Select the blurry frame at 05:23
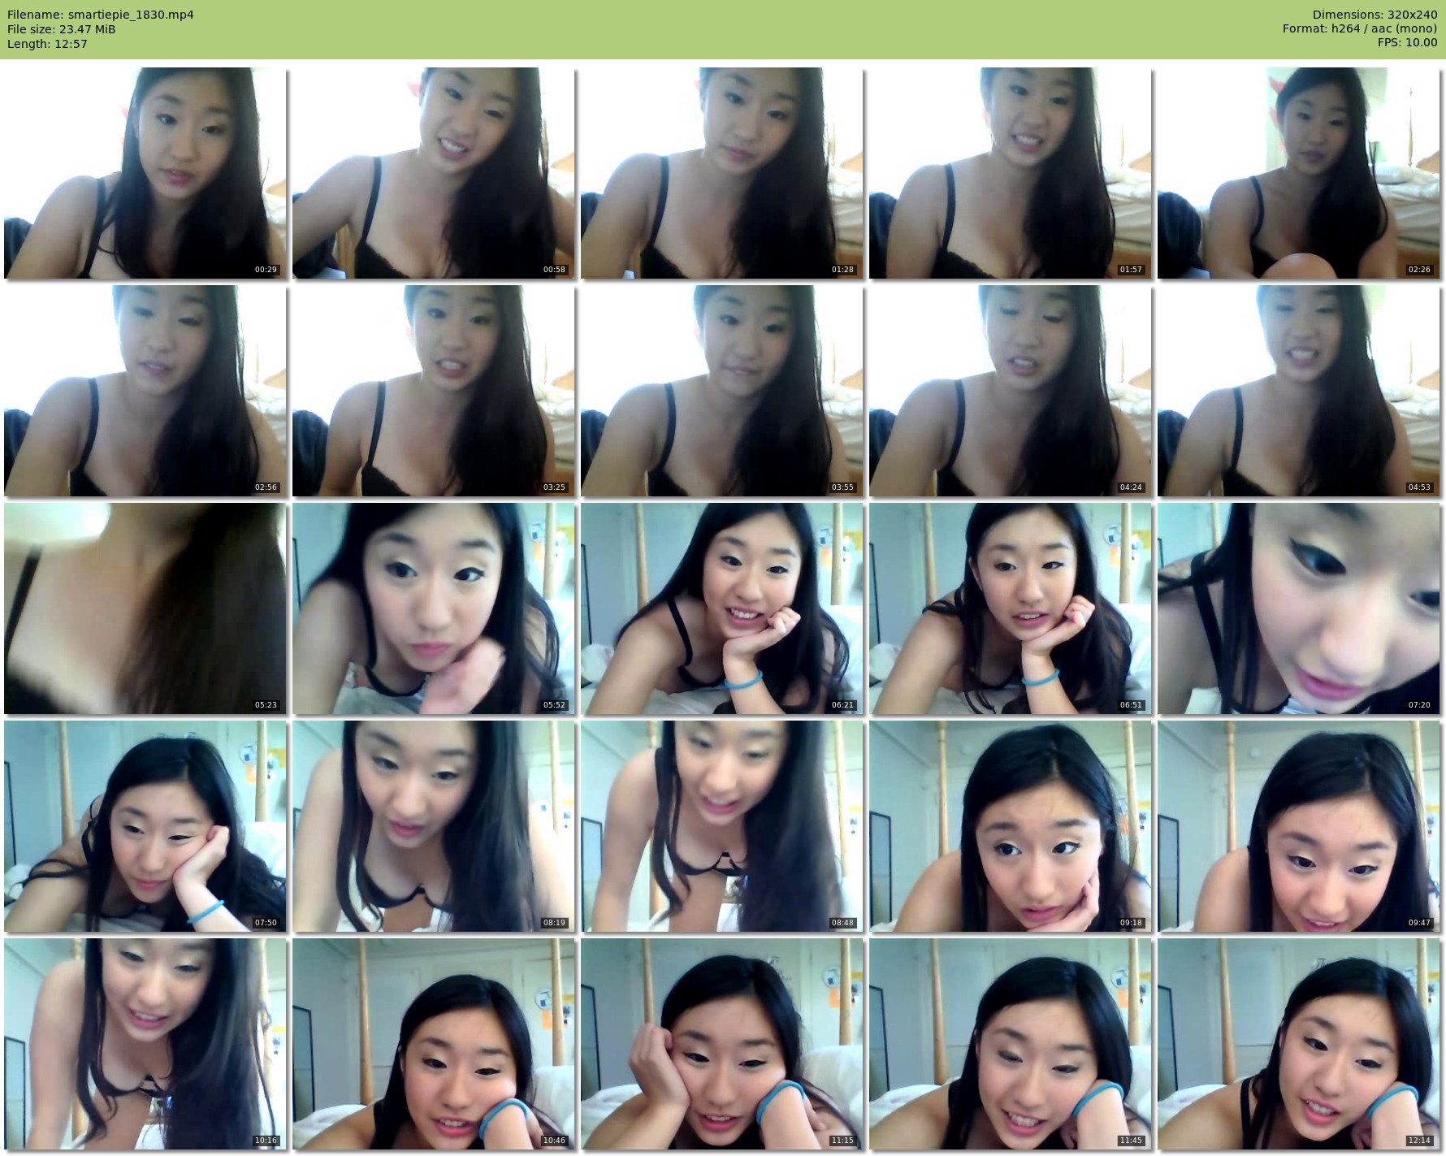 coord(145,608)
